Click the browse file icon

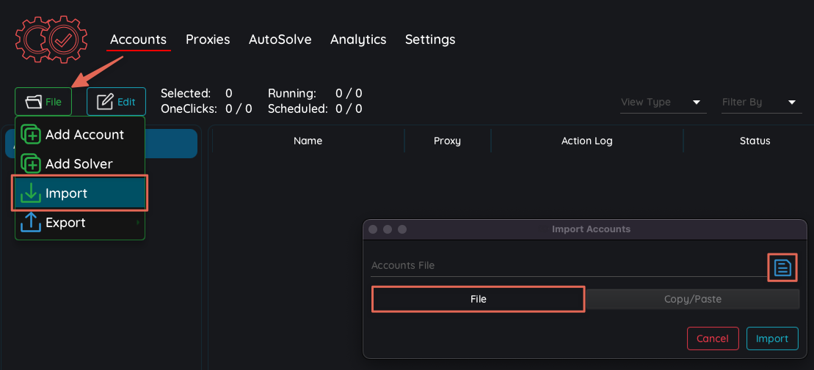pyautogui.click(x=782, y=267)
